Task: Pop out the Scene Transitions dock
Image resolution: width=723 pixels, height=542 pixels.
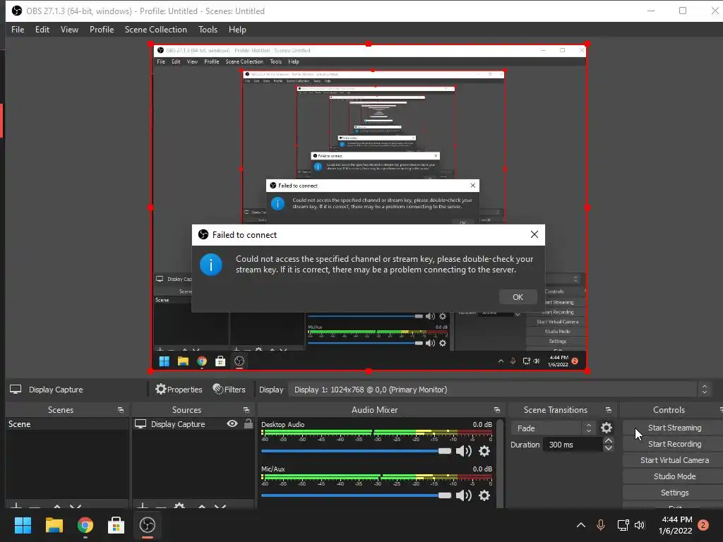Action: coord(609,410)
